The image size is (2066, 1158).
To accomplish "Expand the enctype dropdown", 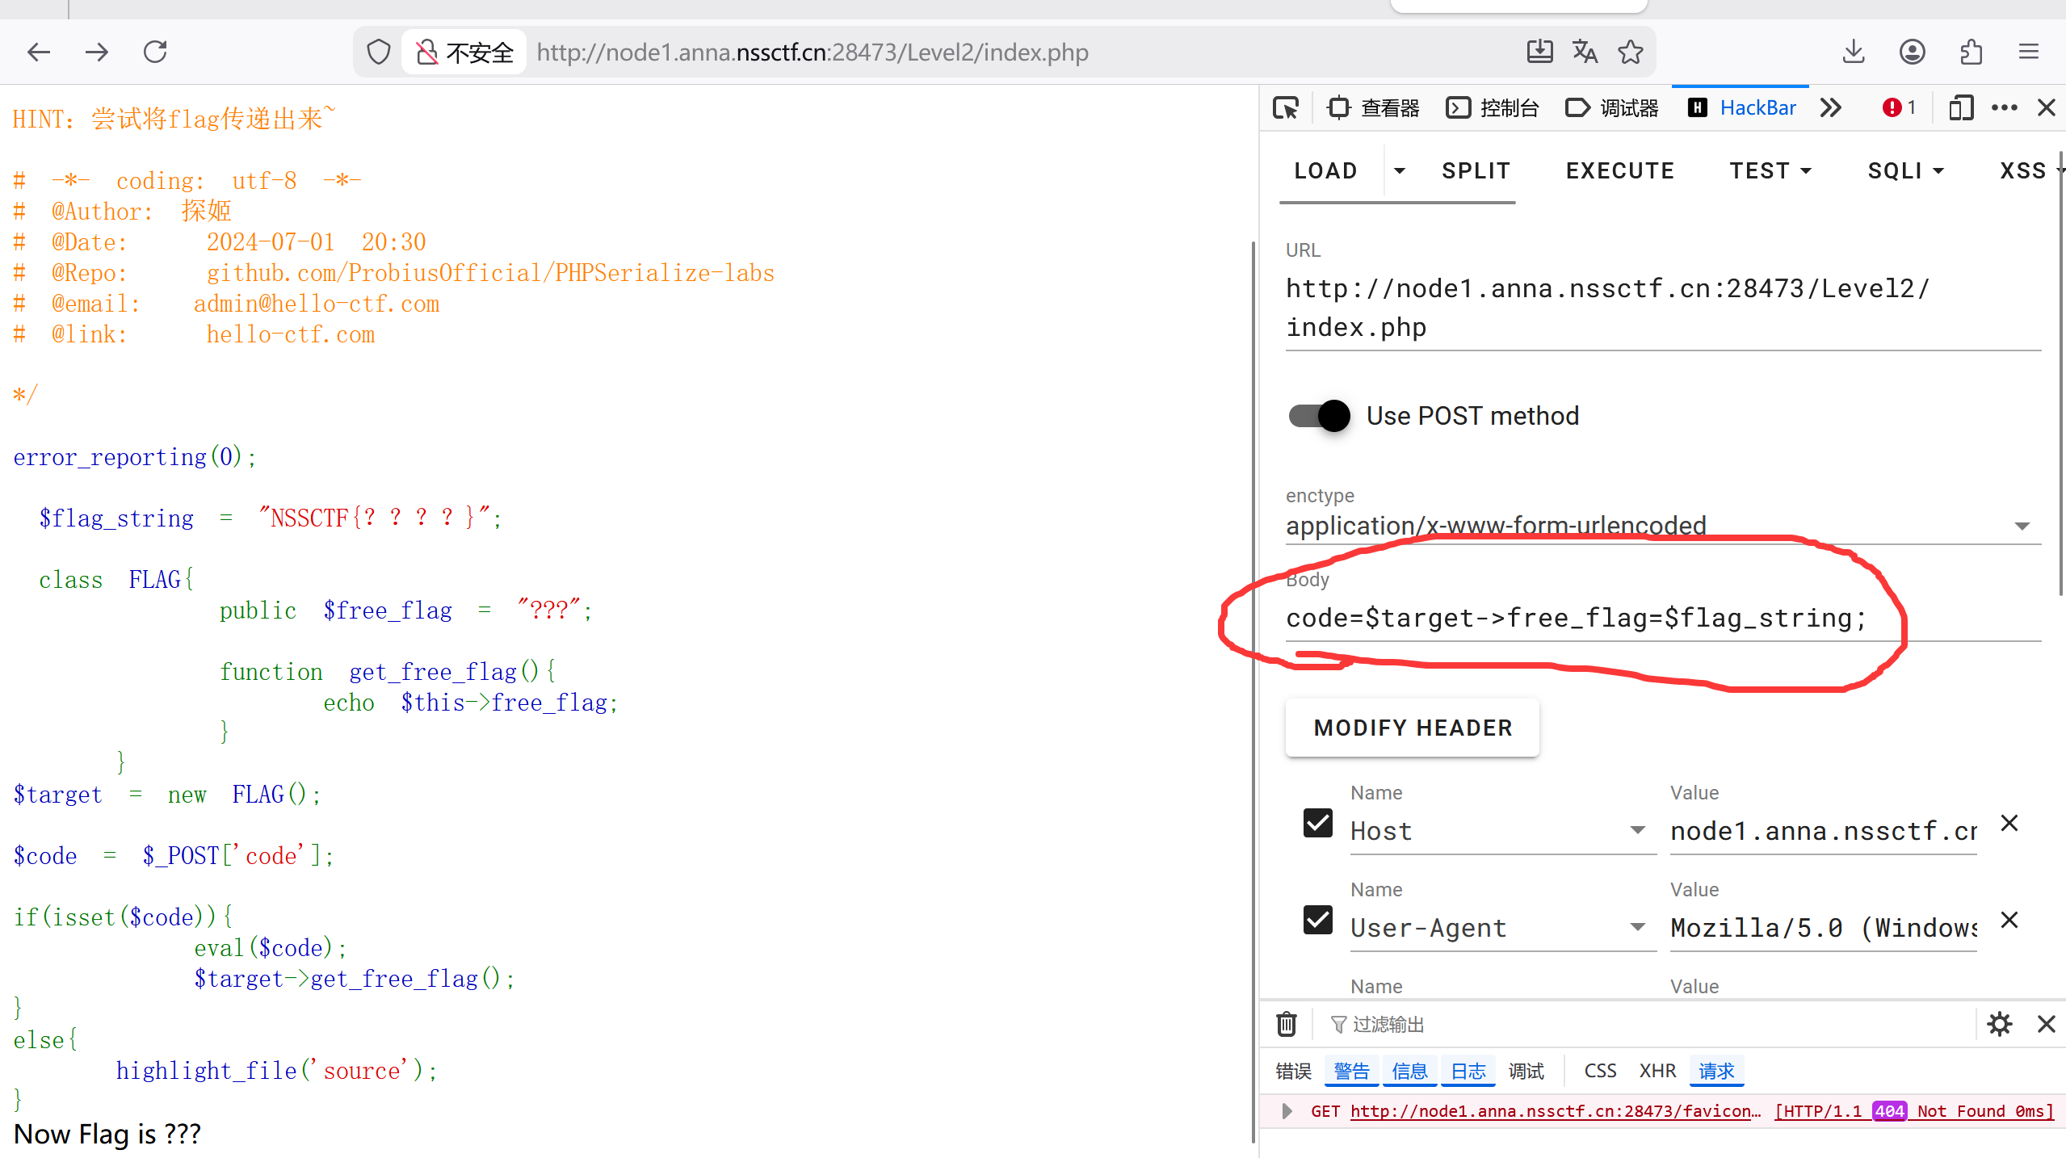I will pyautogui.click(x=2022, y=527).
